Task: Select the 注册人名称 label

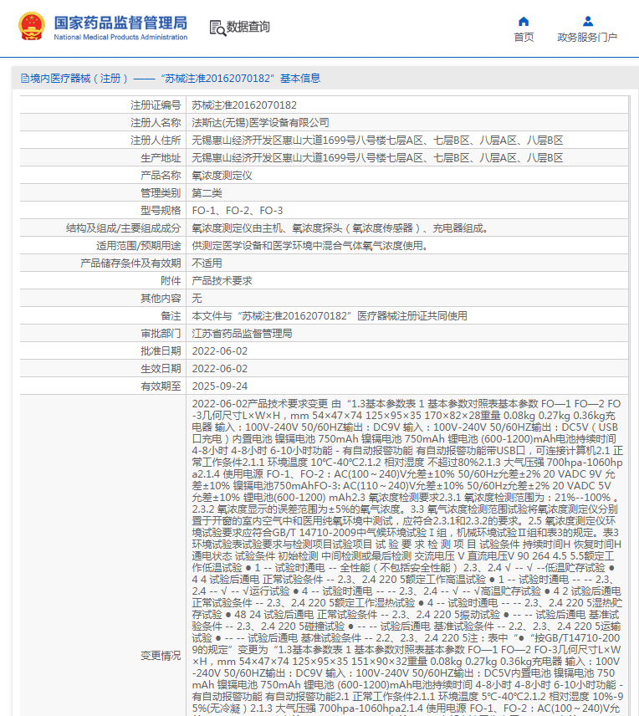Action: [156, 123]
